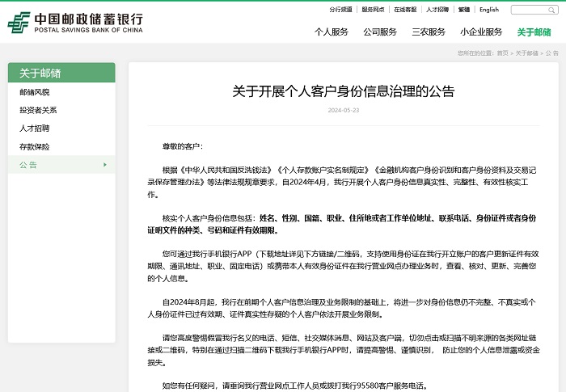Click the date 2024-05-23
Viewport: 566px width, 392px height.
click(344, 110)
